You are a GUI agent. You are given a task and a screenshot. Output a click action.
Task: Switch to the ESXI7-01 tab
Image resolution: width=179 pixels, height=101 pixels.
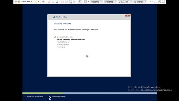(96, 2)
